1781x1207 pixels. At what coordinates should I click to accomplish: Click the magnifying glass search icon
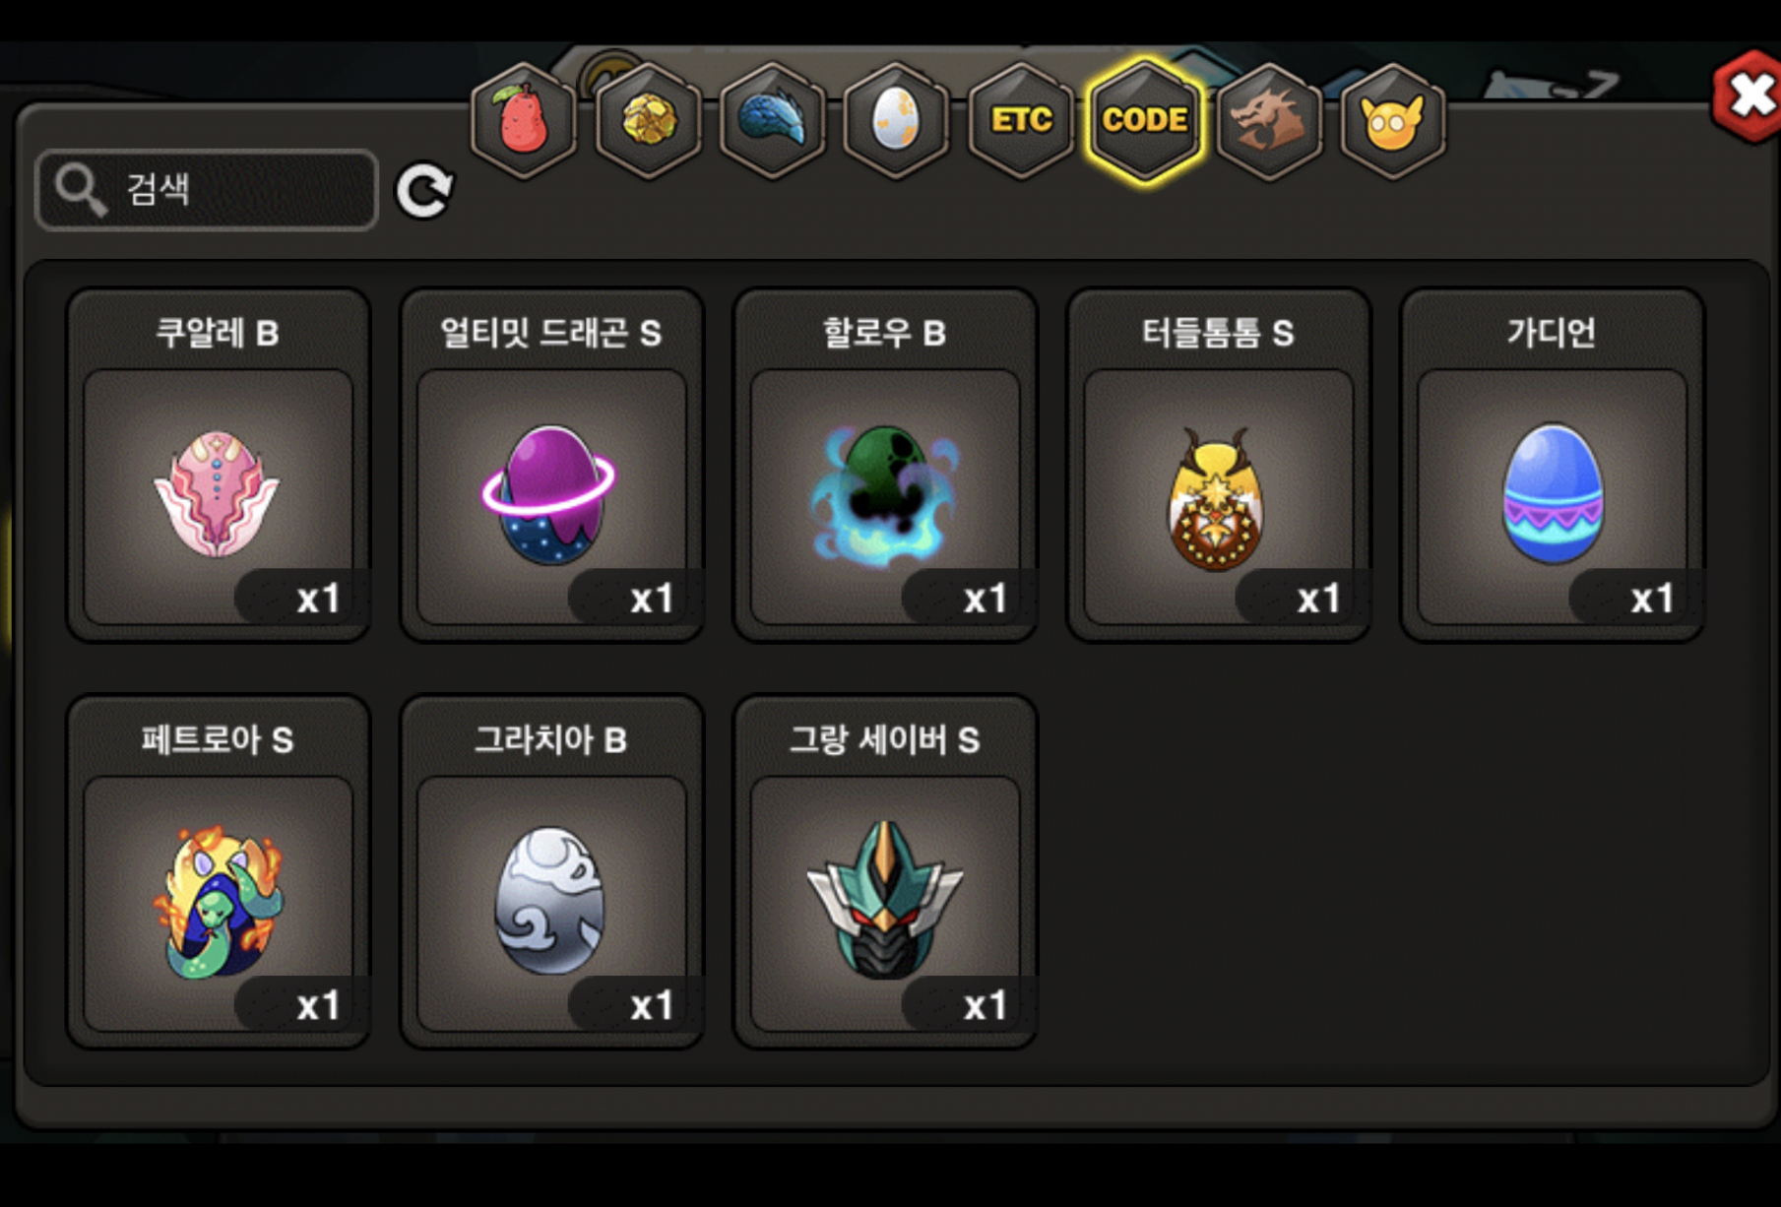click(x=81, y=189)
